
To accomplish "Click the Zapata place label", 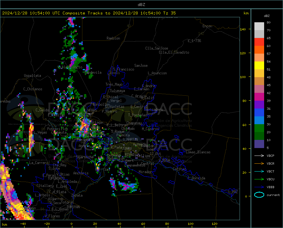I will coord(77,195).
